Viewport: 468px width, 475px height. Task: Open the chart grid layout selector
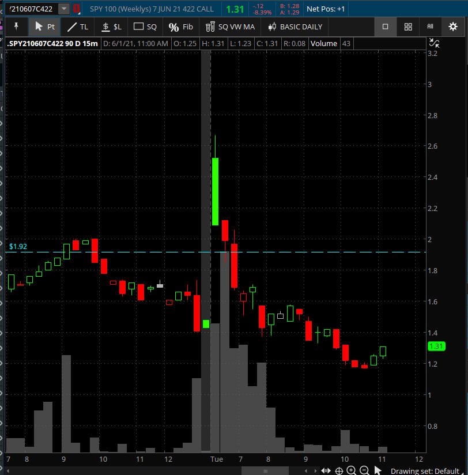tap(408, 27)
